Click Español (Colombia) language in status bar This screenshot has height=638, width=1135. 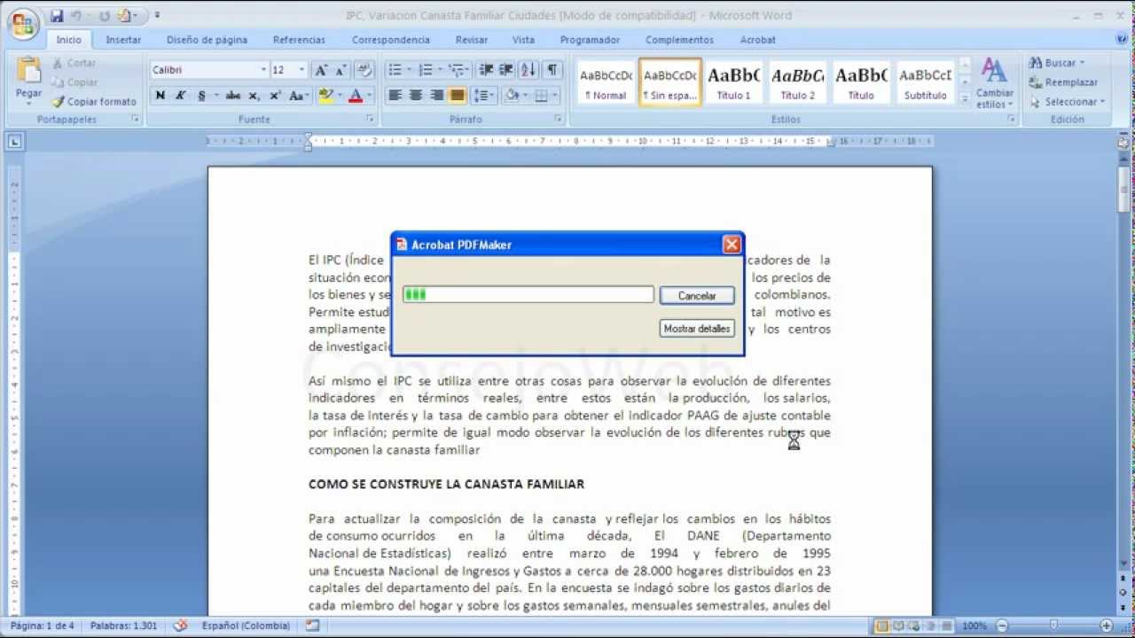click(246, 626)
